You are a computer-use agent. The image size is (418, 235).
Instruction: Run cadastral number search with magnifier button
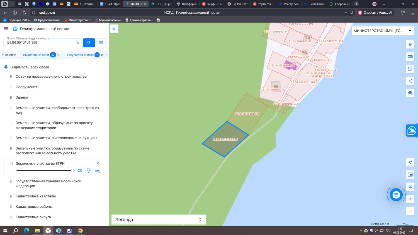point(89,43)
